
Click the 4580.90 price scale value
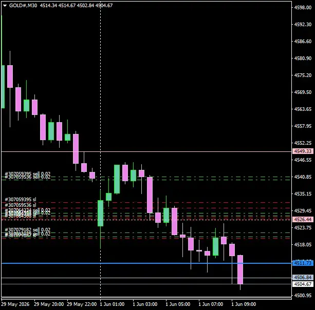tap(303, 58)
